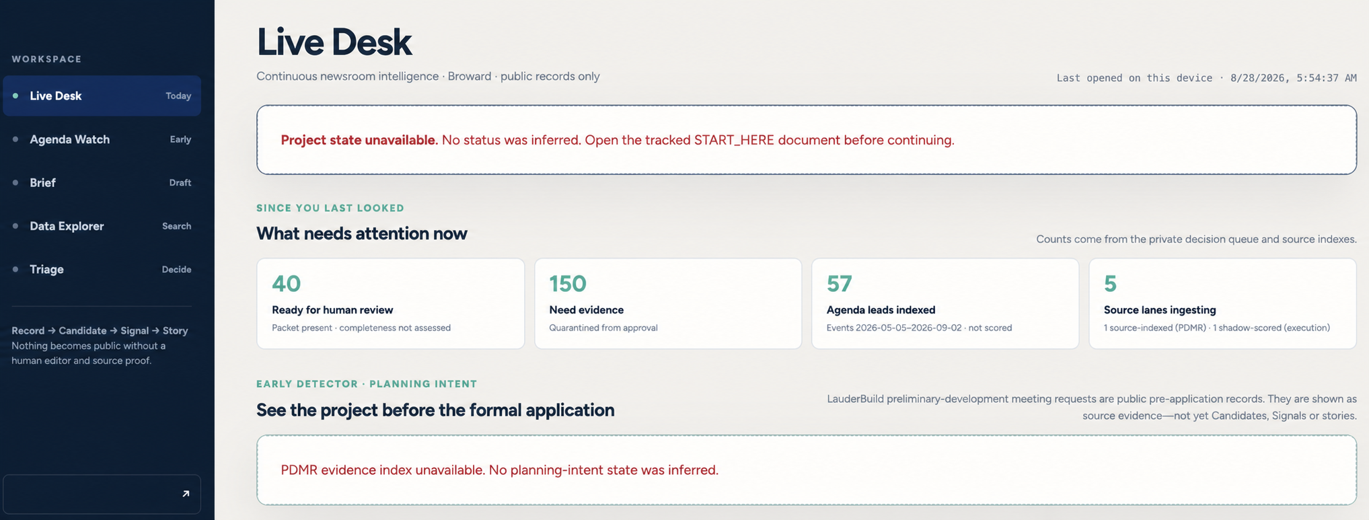
Task: Click the PDMR evidence index unavailable notice
Action: point(807,470)
